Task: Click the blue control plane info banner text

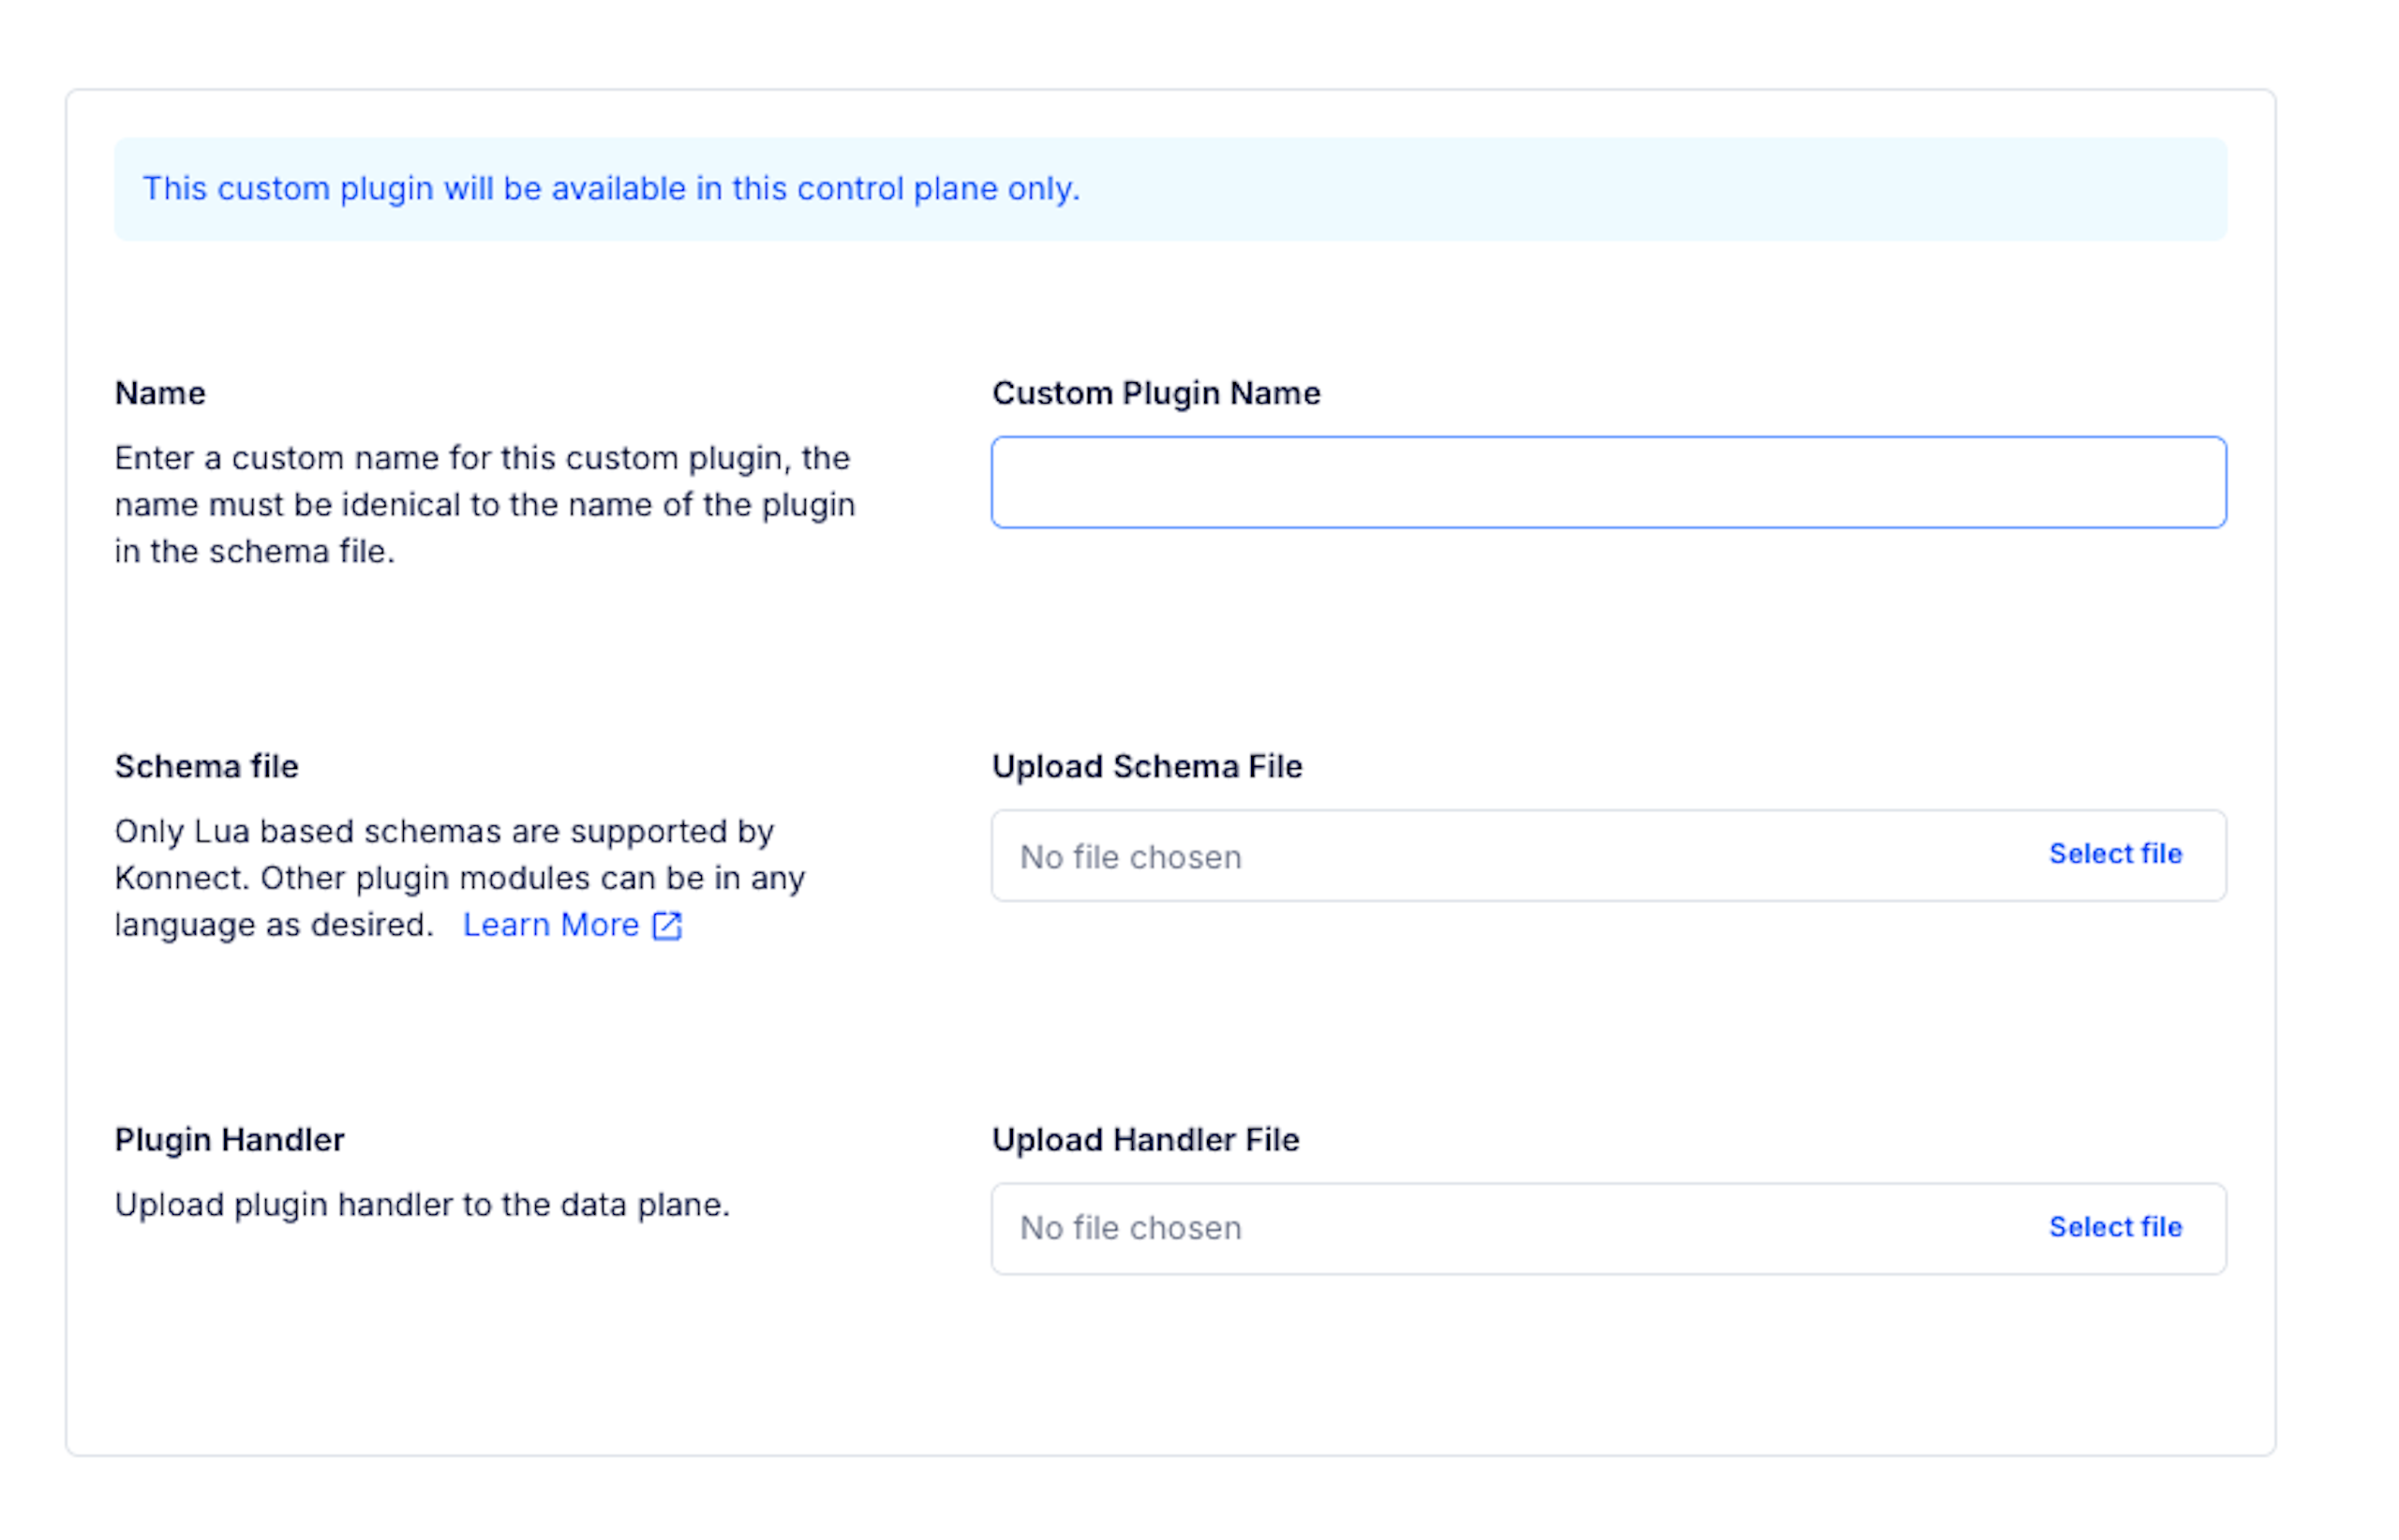Action: click(x=610, y=189)
